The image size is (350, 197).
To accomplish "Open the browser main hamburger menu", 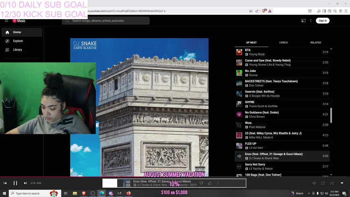I will tap(346, 11).
